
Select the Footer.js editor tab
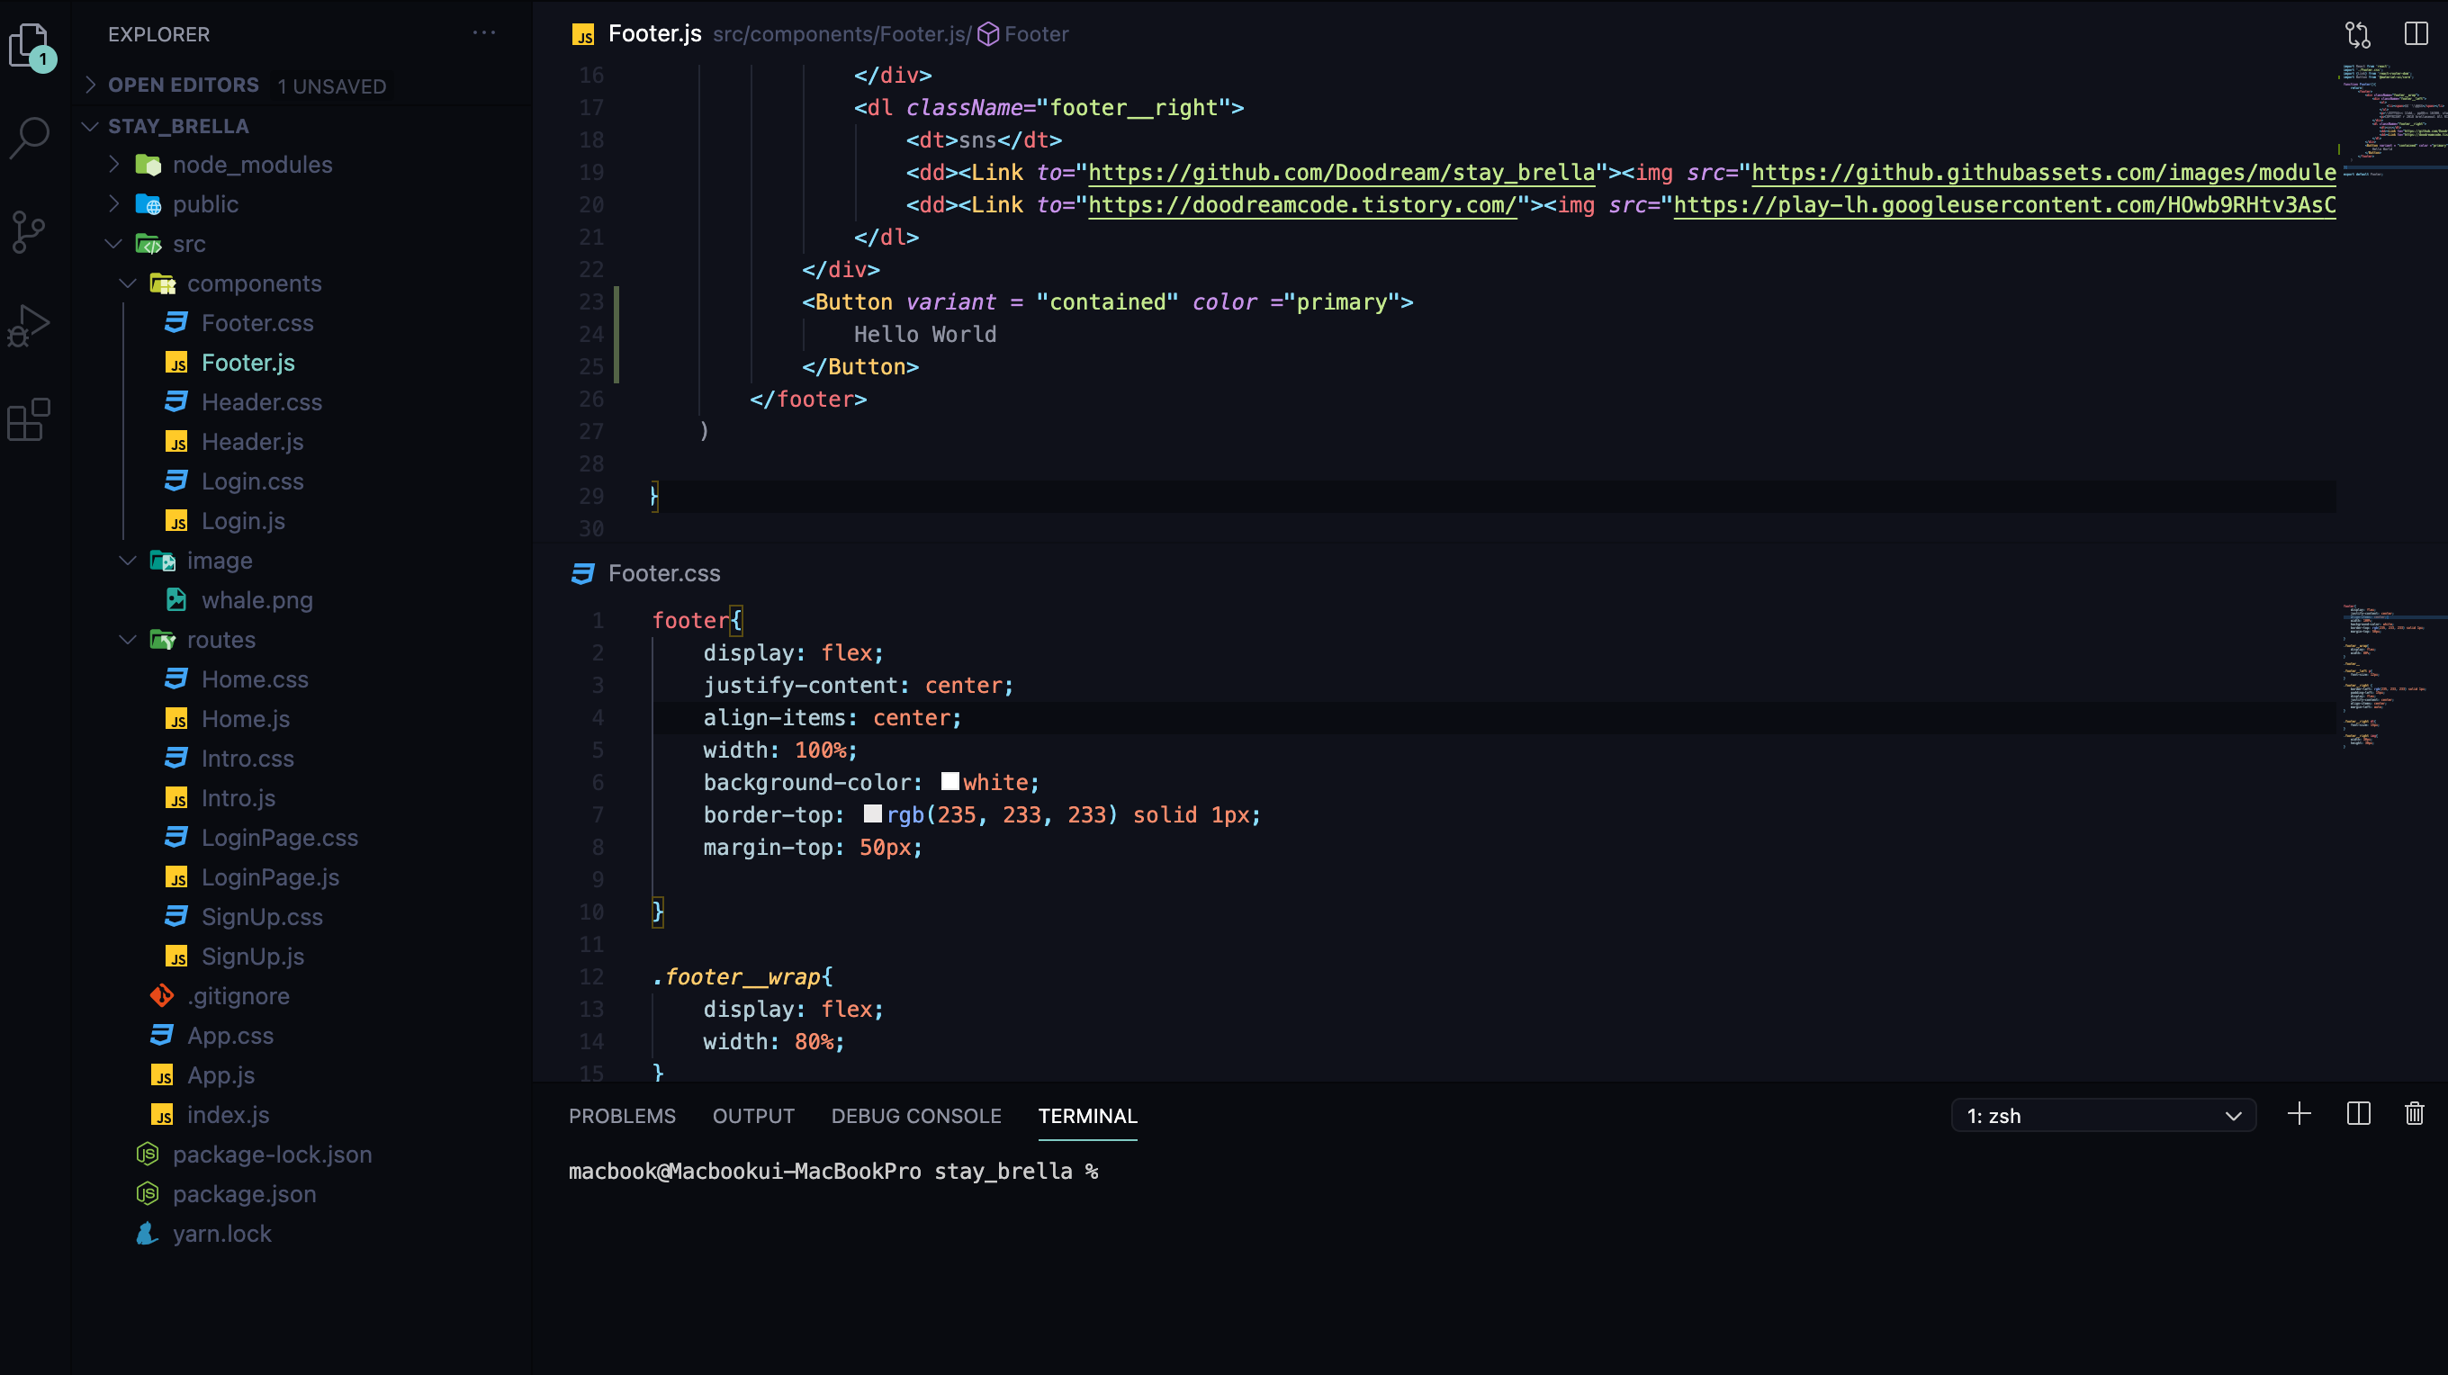pos(655,34)
